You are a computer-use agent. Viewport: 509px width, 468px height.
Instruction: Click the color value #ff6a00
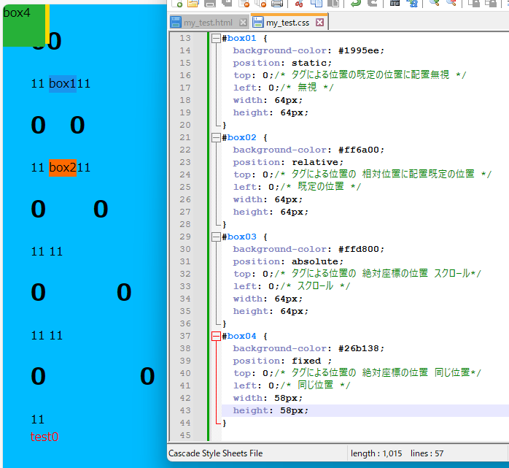(x=358, y=150)
